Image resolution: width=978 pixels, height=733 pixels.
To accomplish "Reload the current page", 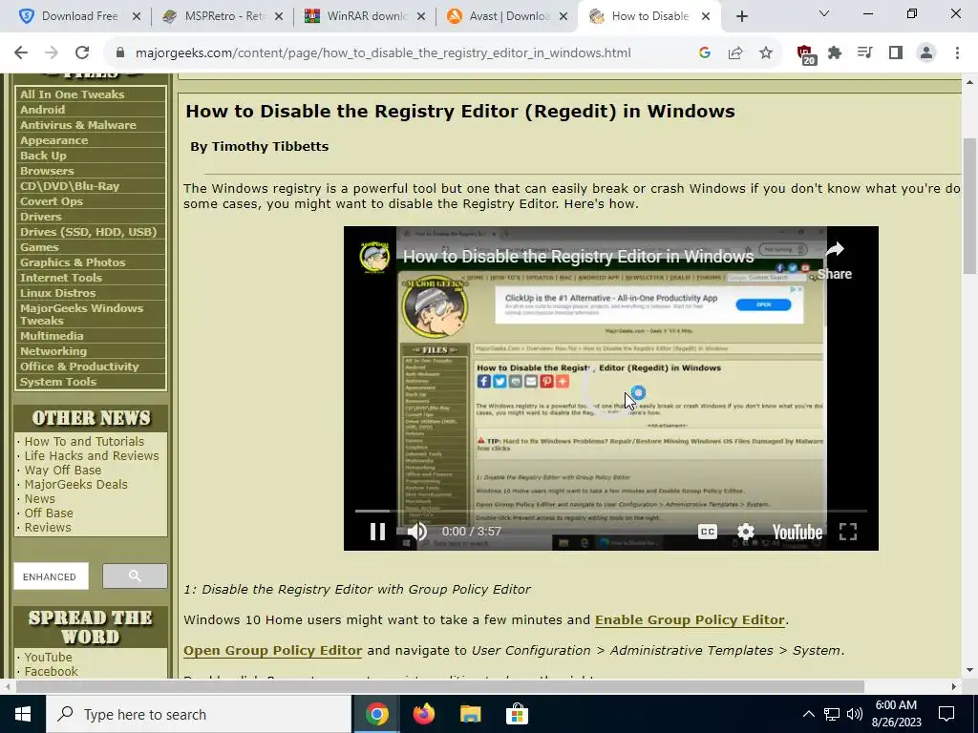I will 82,53.
